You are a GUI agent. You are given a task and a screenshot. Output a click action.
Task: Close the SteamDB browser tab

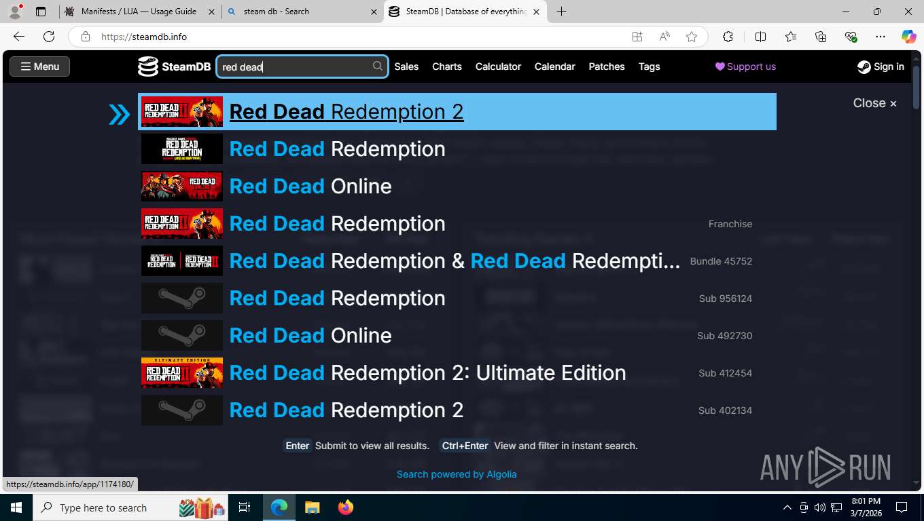537,12
